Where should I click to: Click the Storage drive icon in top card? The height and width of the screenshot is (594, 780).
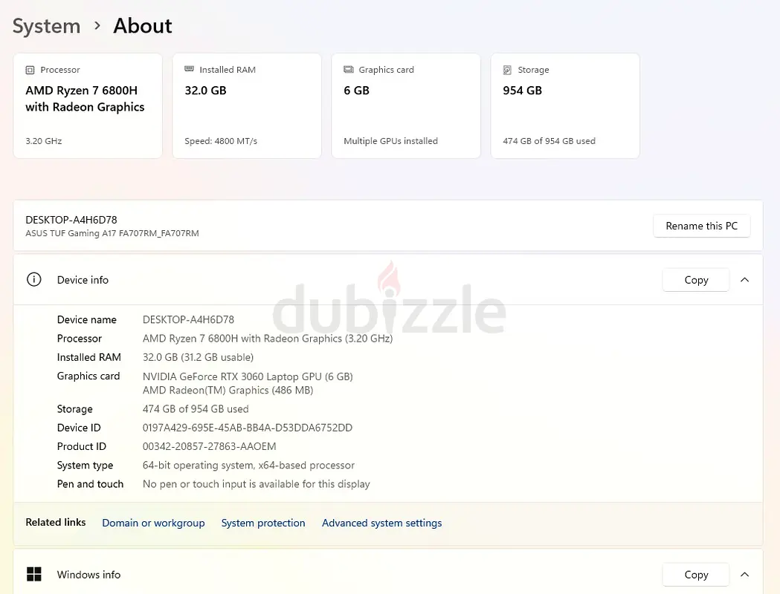pyautogui.click(x=507, y=70)
